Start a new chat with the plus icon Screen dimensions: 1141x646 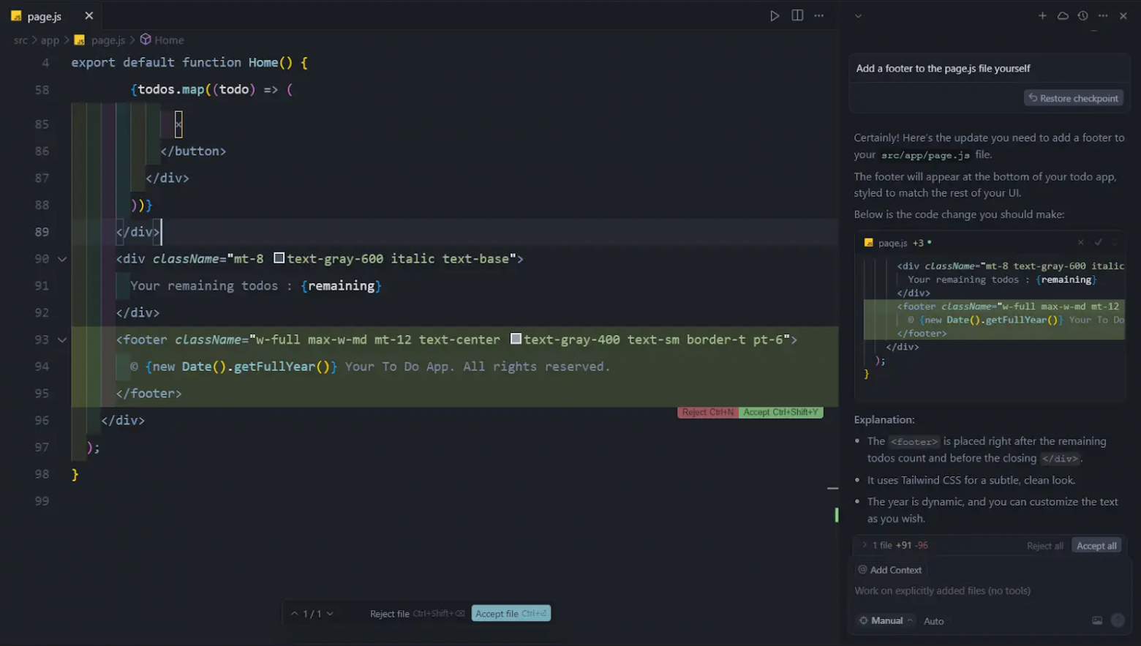1042,15
